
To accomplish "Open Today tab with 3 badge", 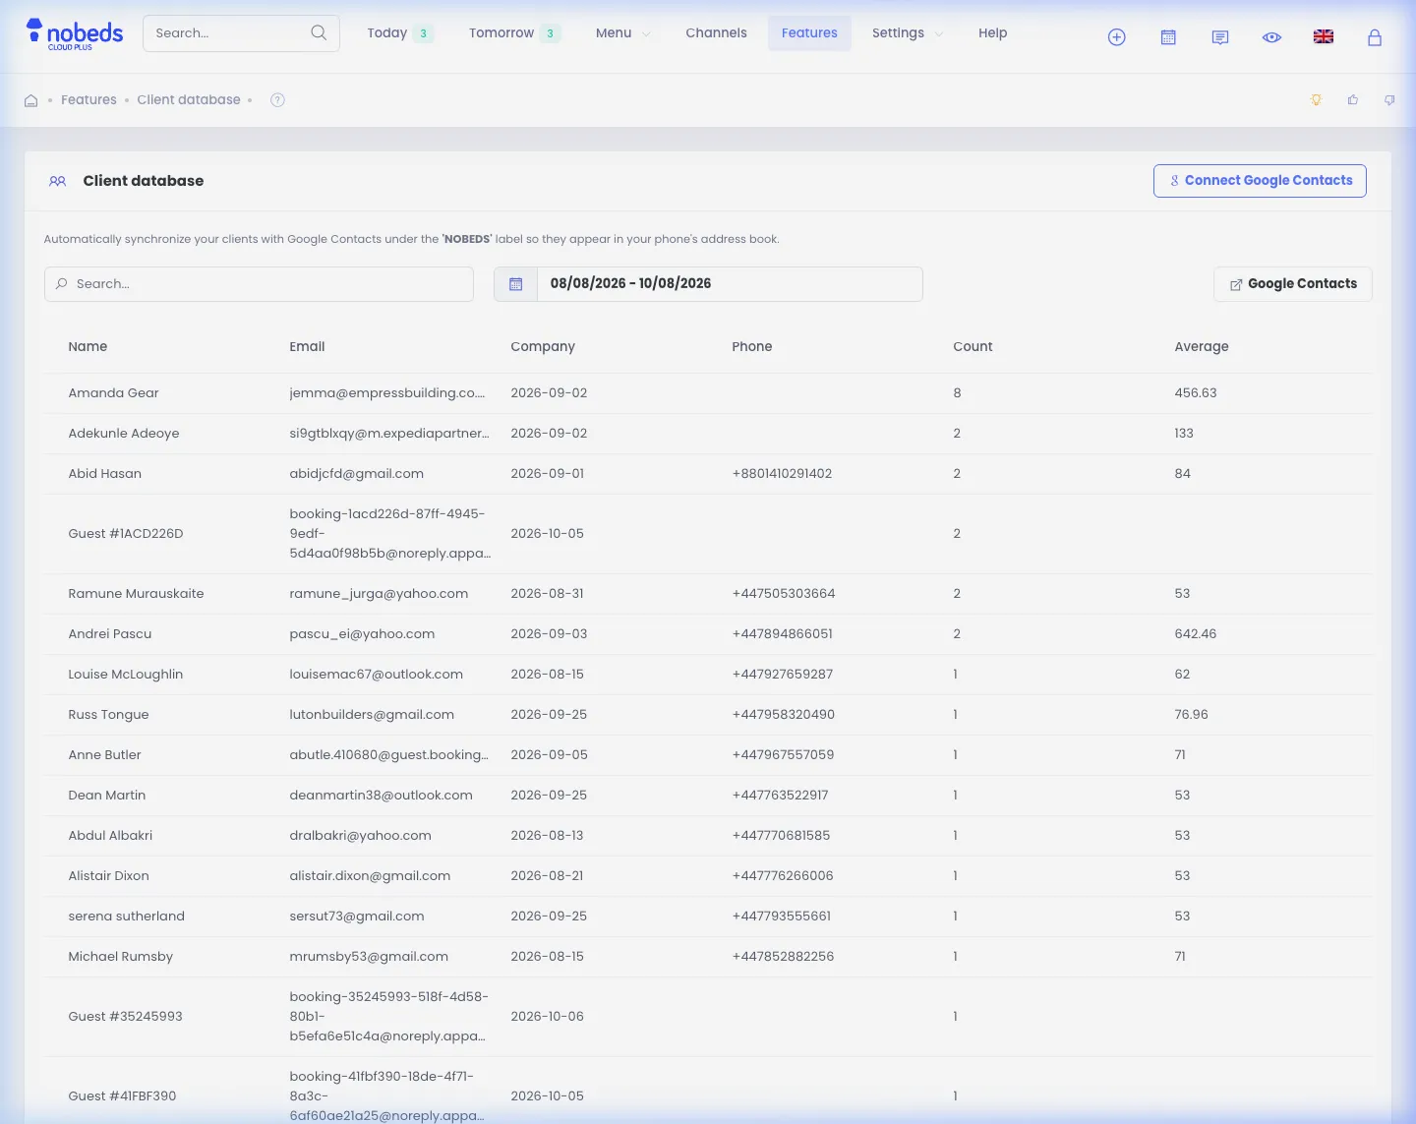I will [x=399, y=33].
